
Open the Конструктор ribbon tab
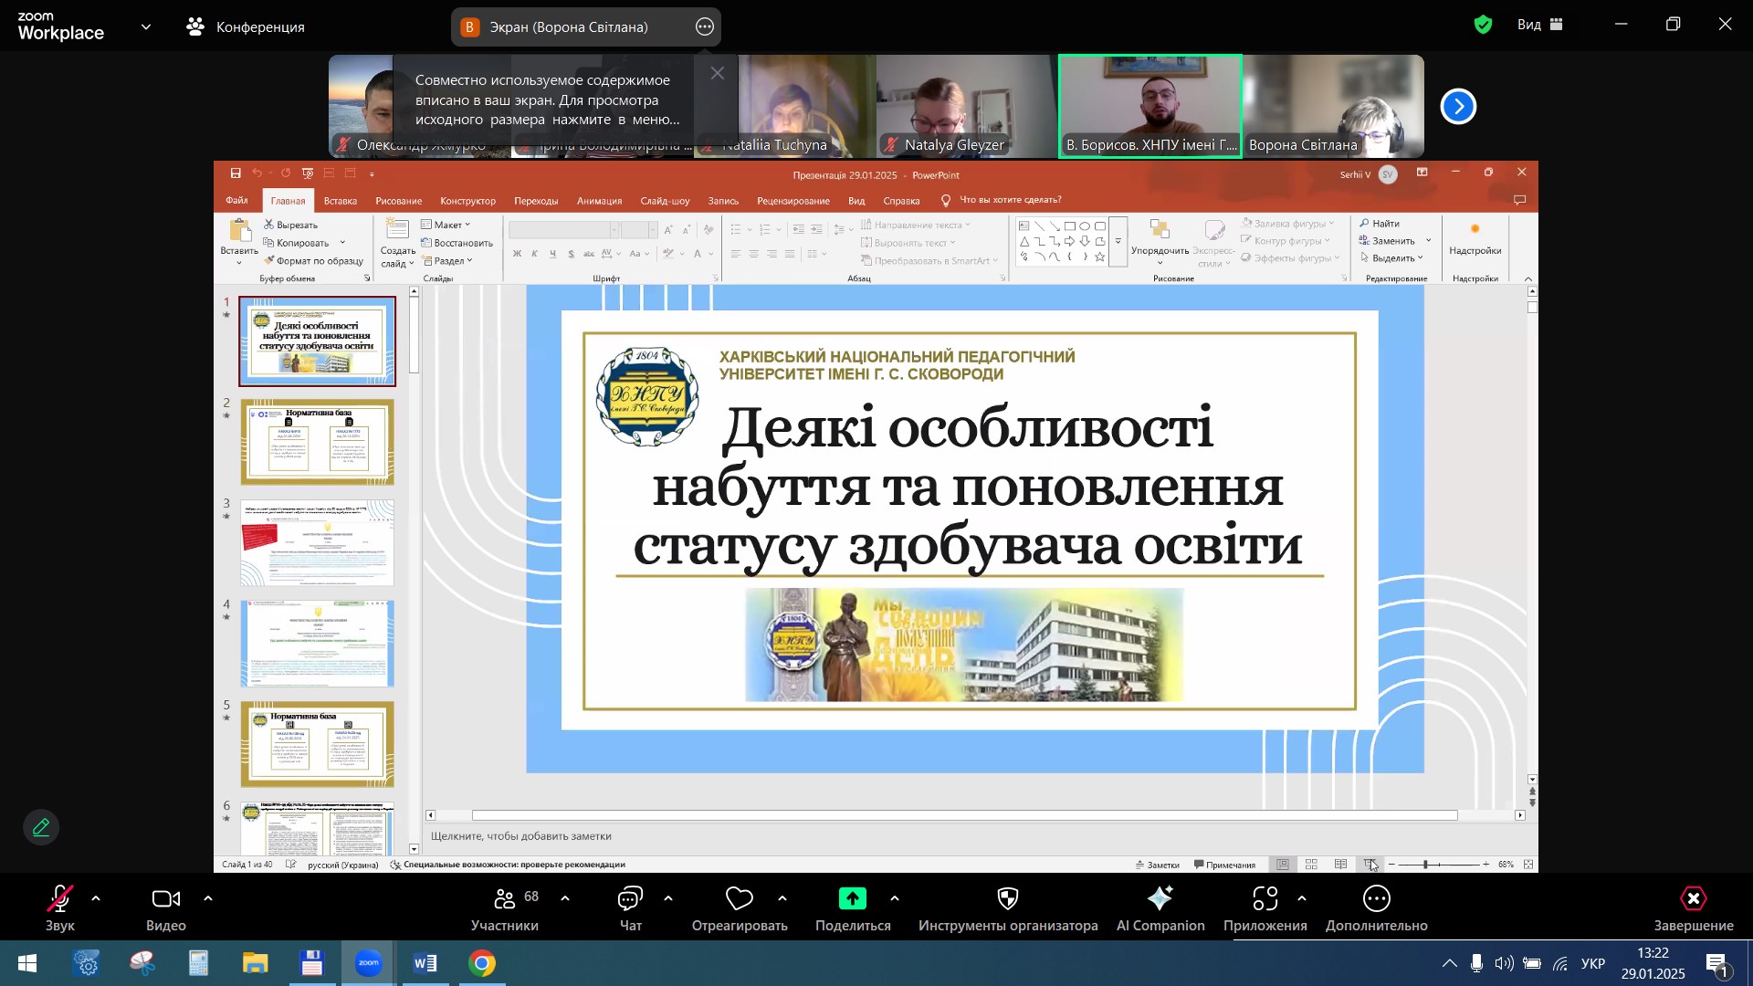(x=467, y=201)
